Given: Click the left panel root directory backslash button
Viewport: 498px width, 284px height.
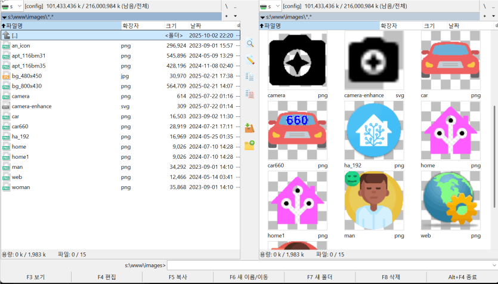Looking at the screenshot, I should click(x=227, y=7).
